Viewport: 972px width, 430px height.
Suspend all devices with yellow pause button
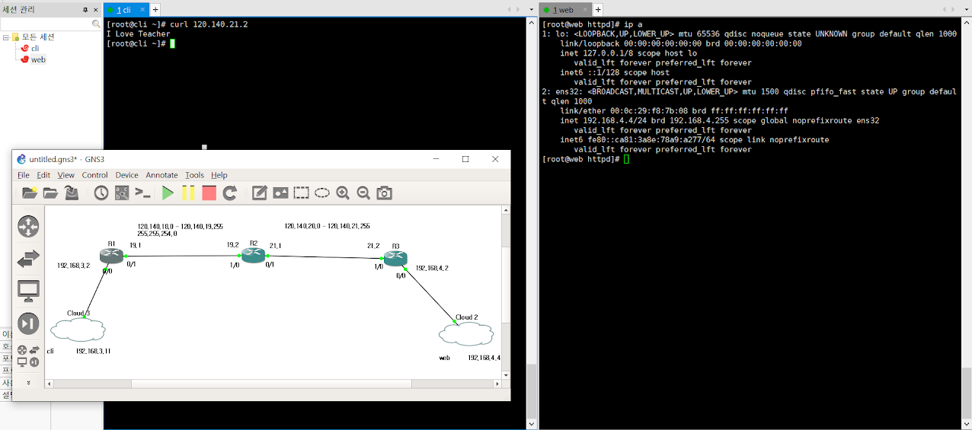pos(188,193)
